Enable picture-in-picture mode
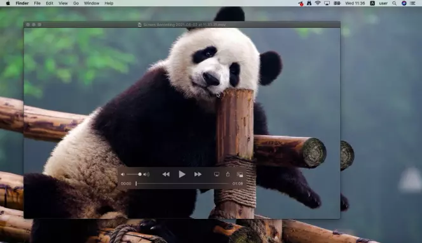Viewport: 422px width, 243px height. pos(240,174)
